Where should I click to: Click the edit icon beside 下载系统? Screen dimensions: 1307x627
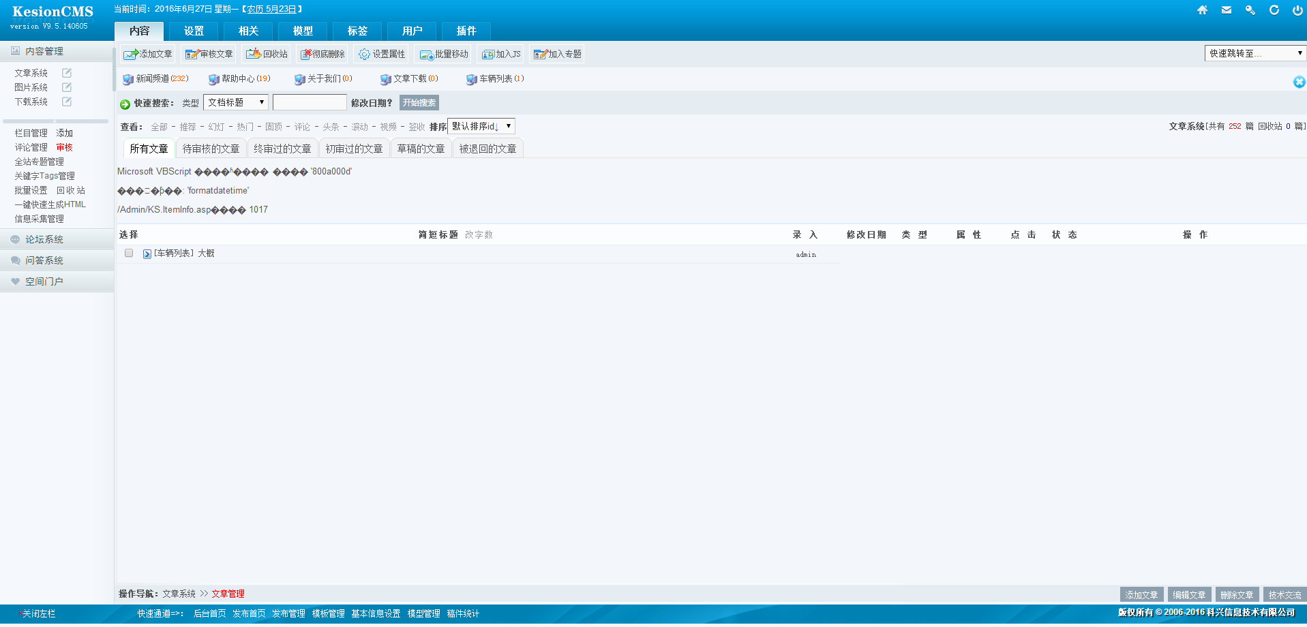[x=67, y=102]
